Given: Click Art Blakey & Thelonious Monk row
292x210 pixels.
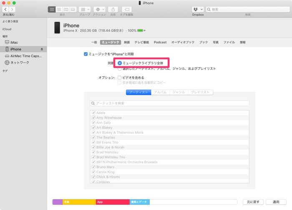Looking at the screenshot, I should point(169,132).
